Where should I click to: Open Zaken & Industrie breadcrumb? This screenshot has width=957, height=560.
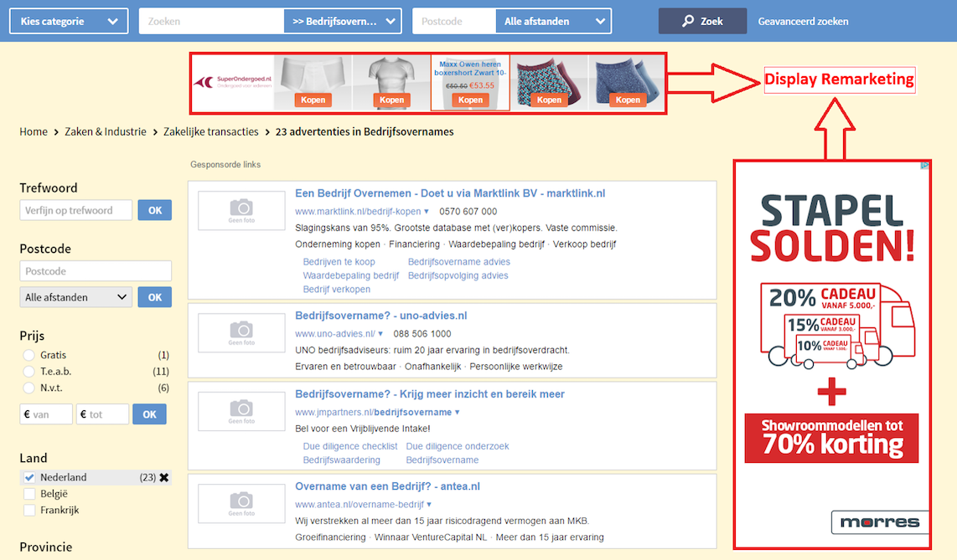click(x=106, y=131)
